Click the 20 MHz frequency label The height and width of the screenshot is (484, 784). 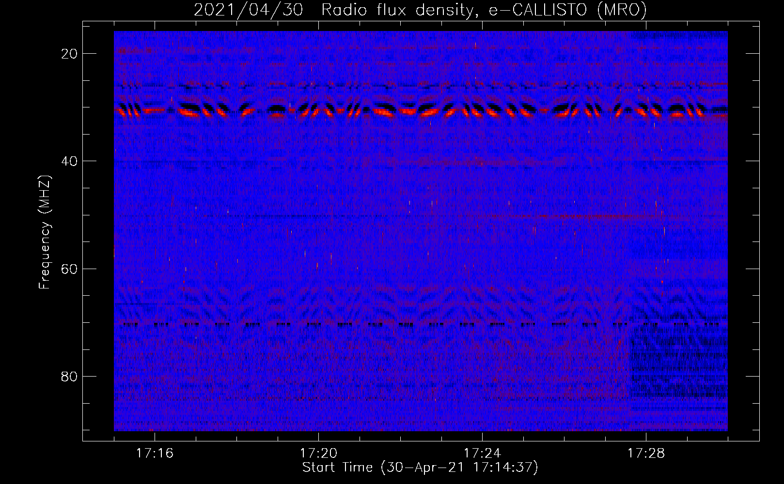tap(69, 54)
